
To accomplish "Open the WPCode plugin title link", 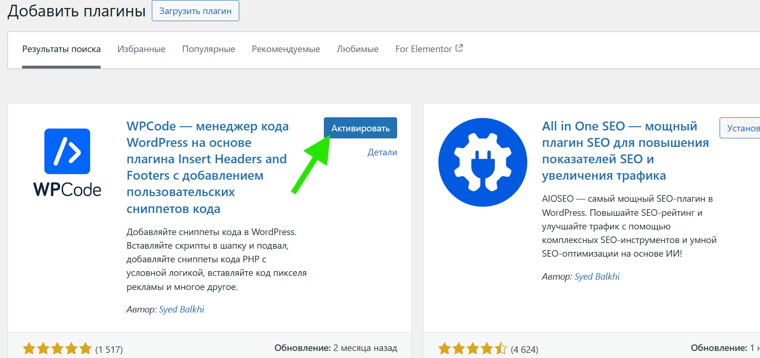I will pyautogui.click(x=208, y=167).
